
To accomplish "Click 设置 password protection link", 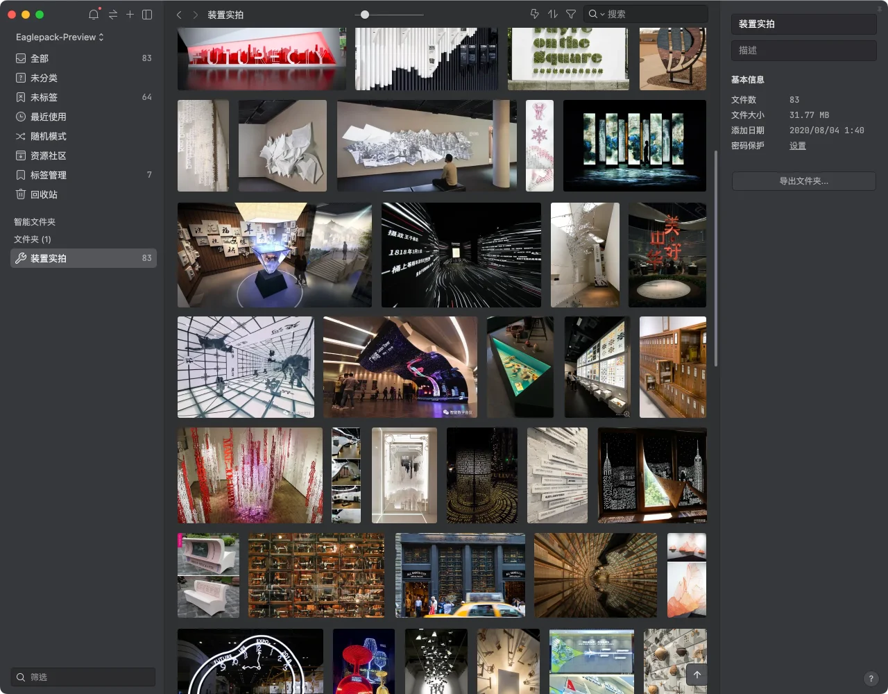I will tap(798, 146).
